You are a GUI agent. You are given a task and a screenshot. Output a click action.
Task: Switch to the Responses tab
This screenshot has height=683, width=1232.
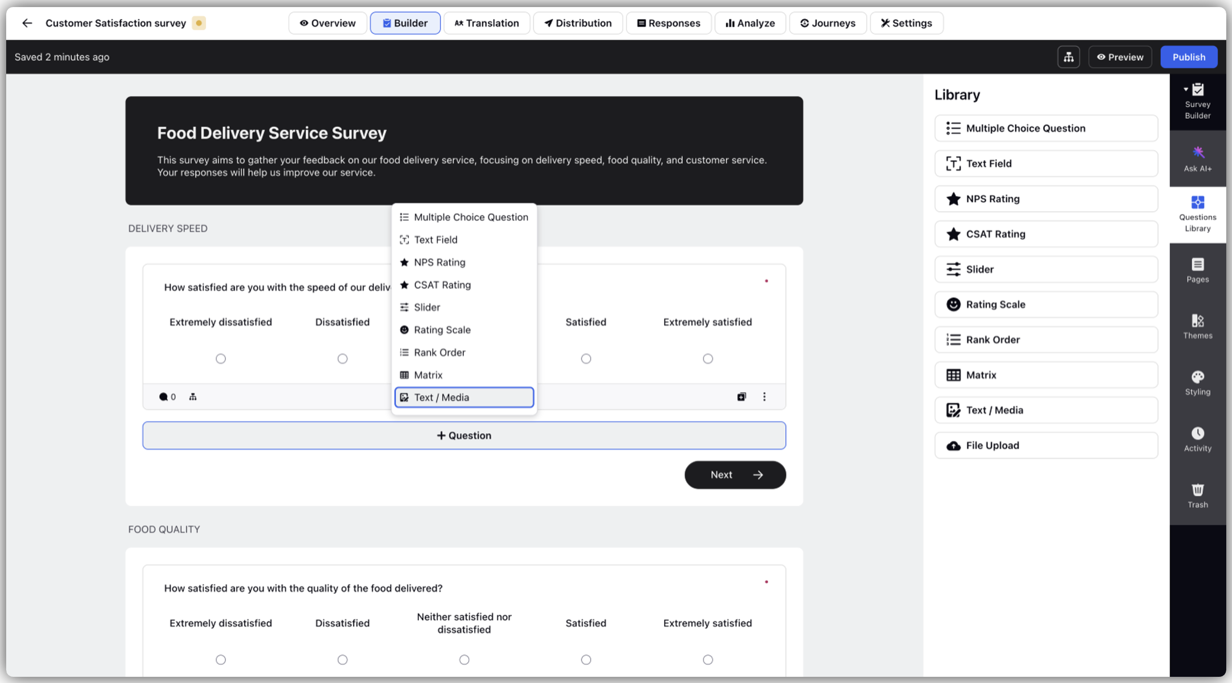[669, 23]
